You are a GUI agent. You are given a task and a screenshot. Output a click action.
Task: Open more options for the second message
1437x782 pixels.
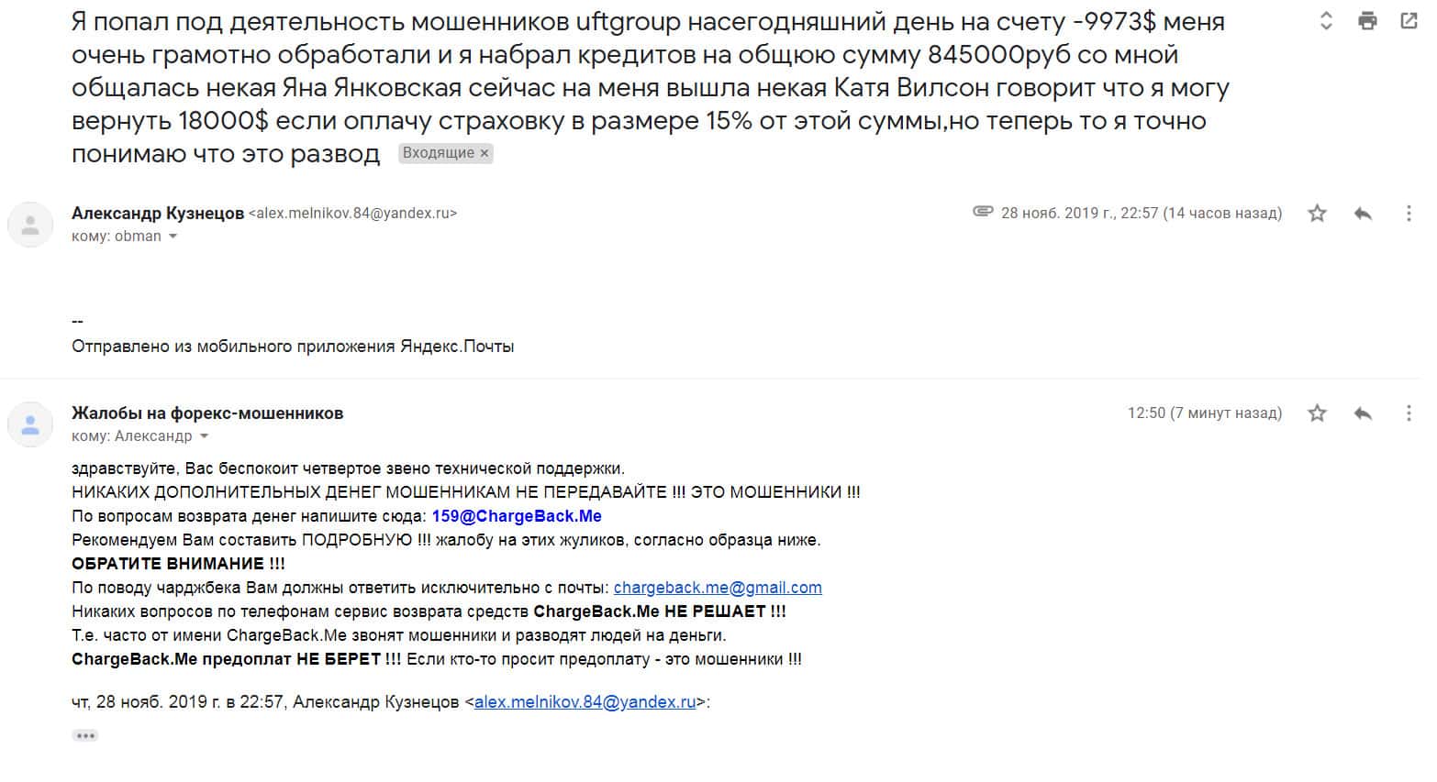[x=1409, y=413]
